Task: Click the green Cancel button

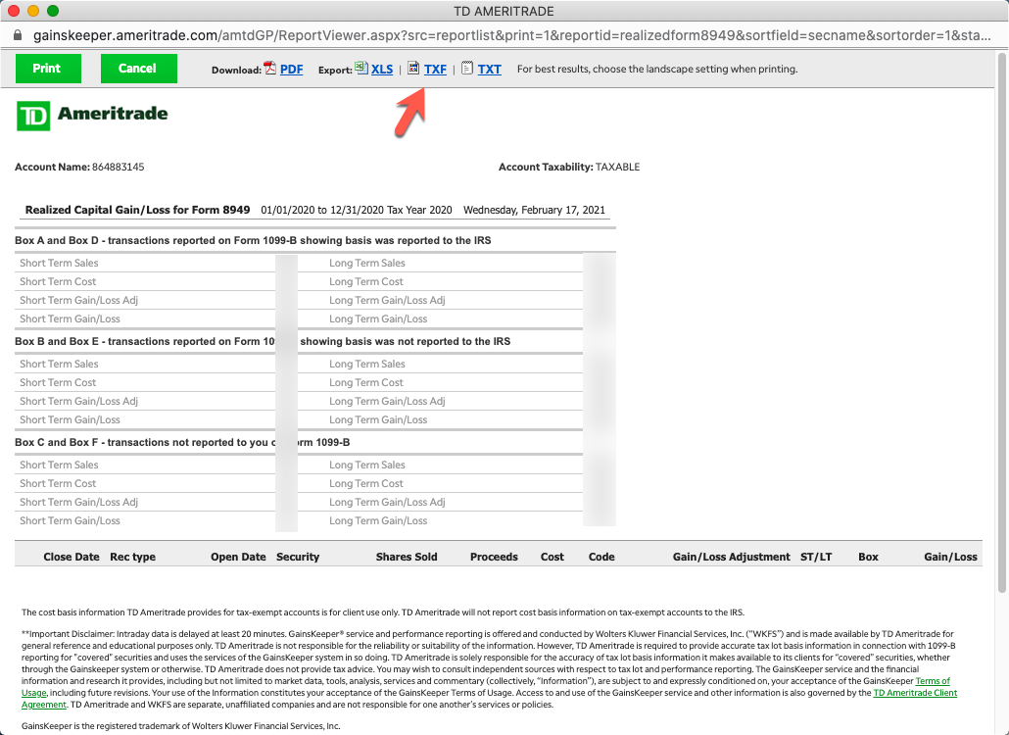Action: pos(138,69)
